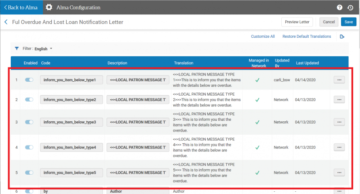Viewport: 360px width, 194px height.
Task: Open row actions menu for type1 row
Action: [x=339, y=79]
